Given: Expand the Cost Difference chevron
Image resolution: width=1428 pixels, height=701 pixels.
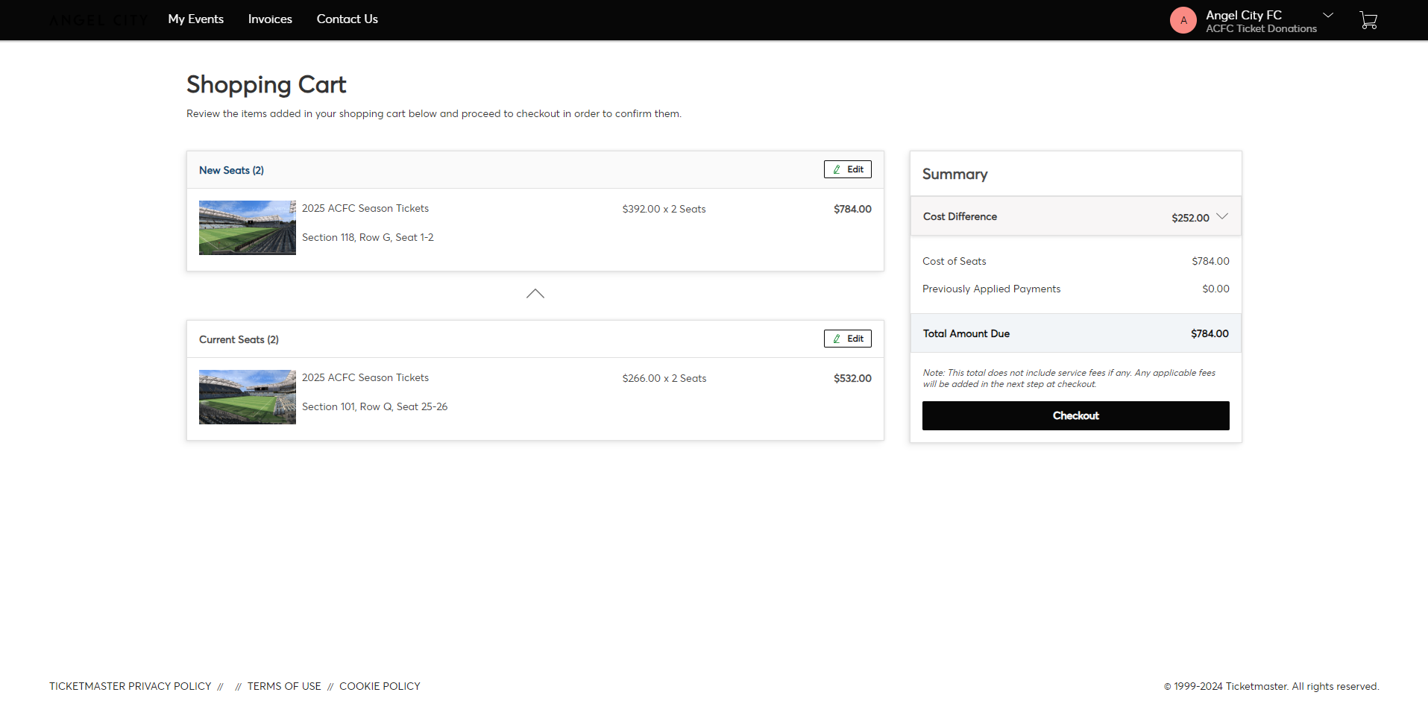Looking at the screenshot, I should coord(1222,216).
